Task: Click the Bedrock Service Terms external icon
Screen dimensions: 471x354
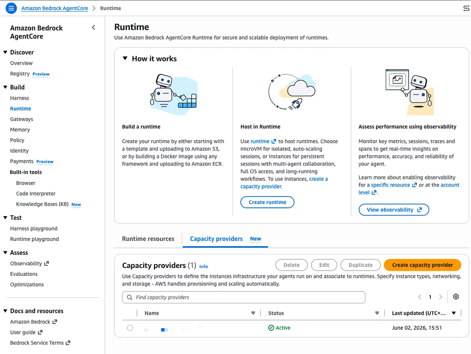Action: coord(68,343)
